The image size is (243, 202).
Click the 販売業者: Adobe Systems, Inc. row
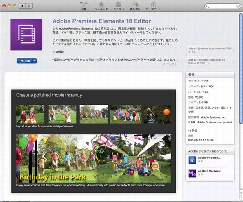click(x=207, y=117)
